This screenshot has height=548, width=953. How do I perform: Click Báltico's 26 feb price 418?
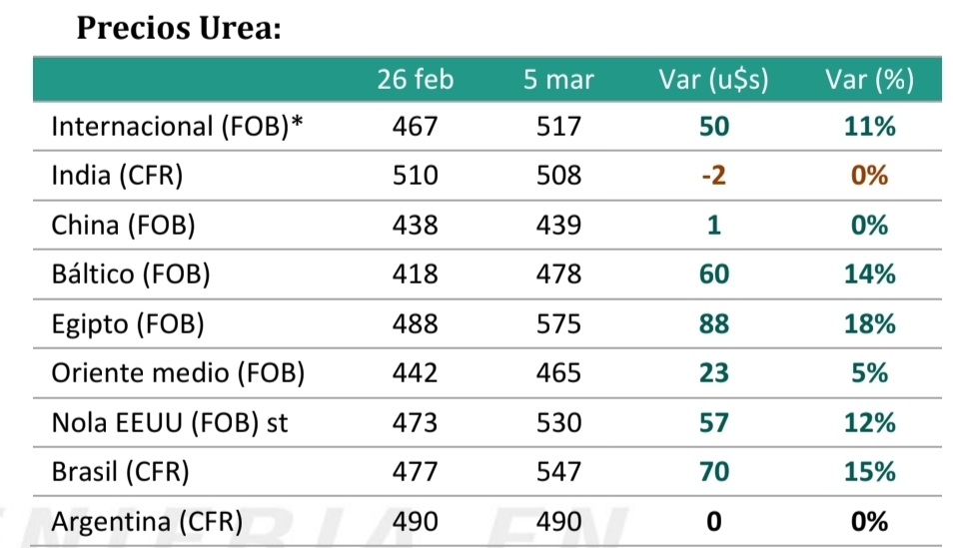[415, 274]
